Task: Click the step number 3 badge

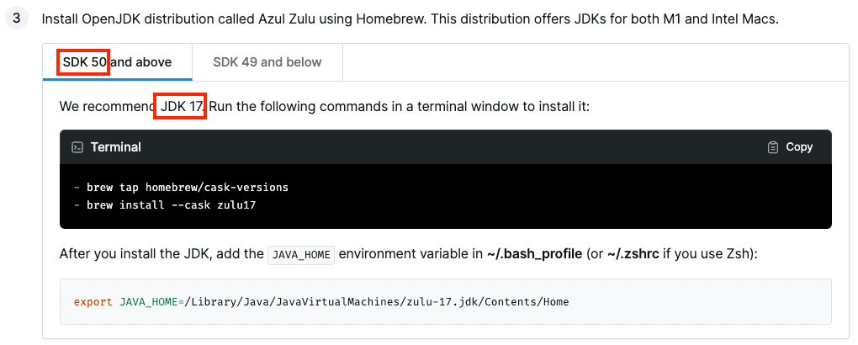Action: coord(17,18)
